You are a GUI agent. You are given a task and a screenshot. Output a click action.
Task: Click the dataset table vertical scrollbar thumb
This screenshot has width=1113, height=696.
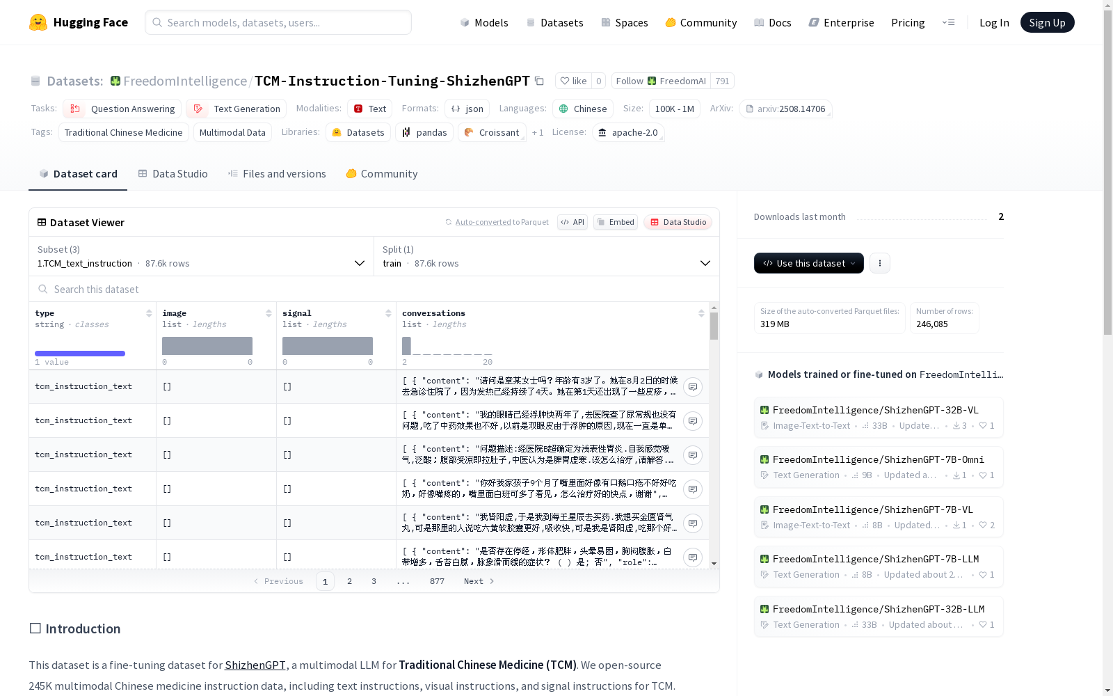[714, 326]
